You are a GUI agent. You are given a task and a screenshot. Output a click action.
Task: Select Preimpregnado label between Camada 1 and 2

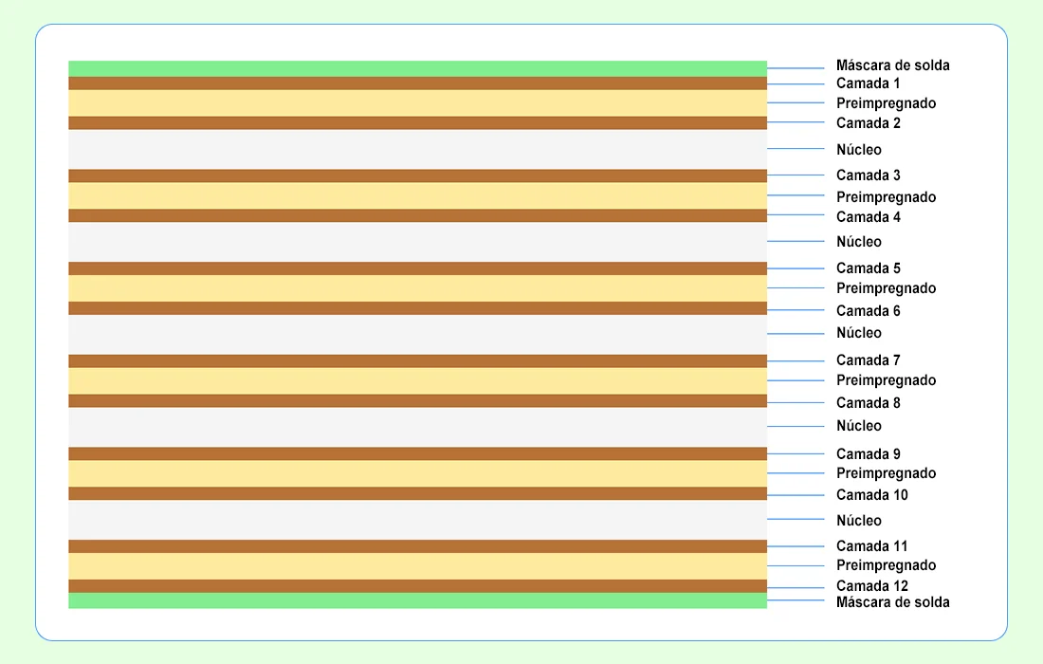pos(886,103)
